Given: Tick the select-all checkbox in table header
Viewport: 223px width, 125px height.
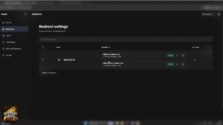Looking at the screenshot, I should click(43, 47).
